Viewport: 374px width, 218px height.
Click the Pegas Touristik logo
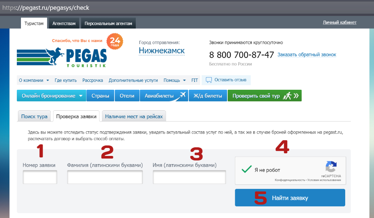pyautogui.click(x=62, y=57)
